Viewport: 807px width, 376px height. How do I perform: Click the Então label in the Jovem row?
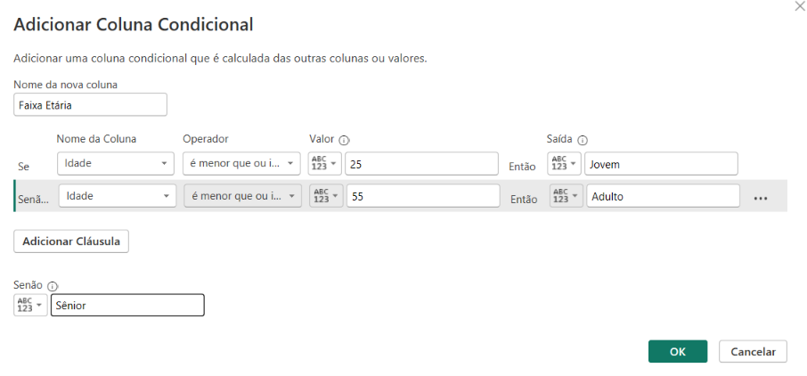(x=522, y=167)
